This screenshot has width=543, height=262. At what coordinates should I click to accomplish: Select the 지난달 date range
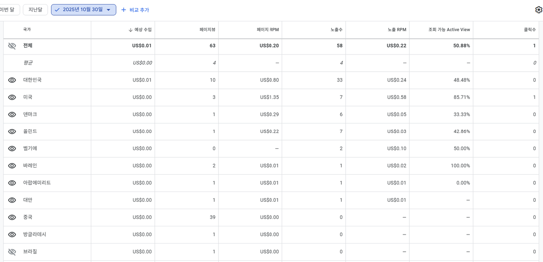click(x=35, y=10)
